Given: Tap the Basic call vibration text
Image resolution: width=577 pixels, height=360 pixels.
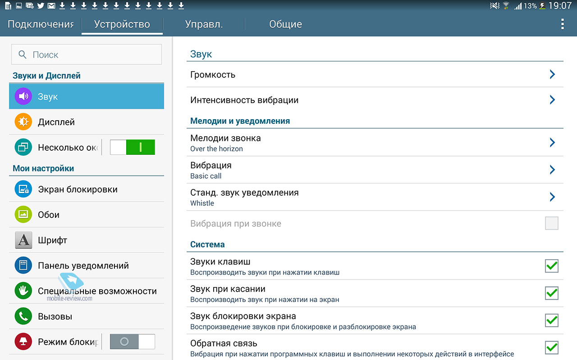Looking at the screenshot, I should pos(206,176).
